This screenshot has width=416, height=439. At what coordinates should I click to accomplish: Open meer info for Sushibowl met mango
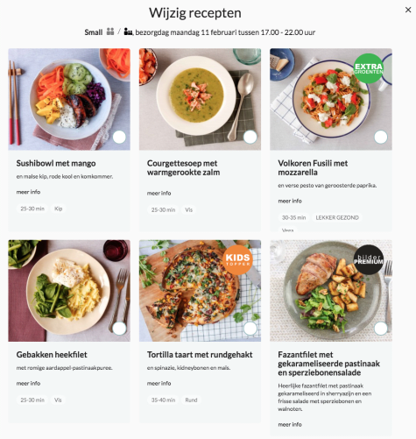click(x=28, y=192)
